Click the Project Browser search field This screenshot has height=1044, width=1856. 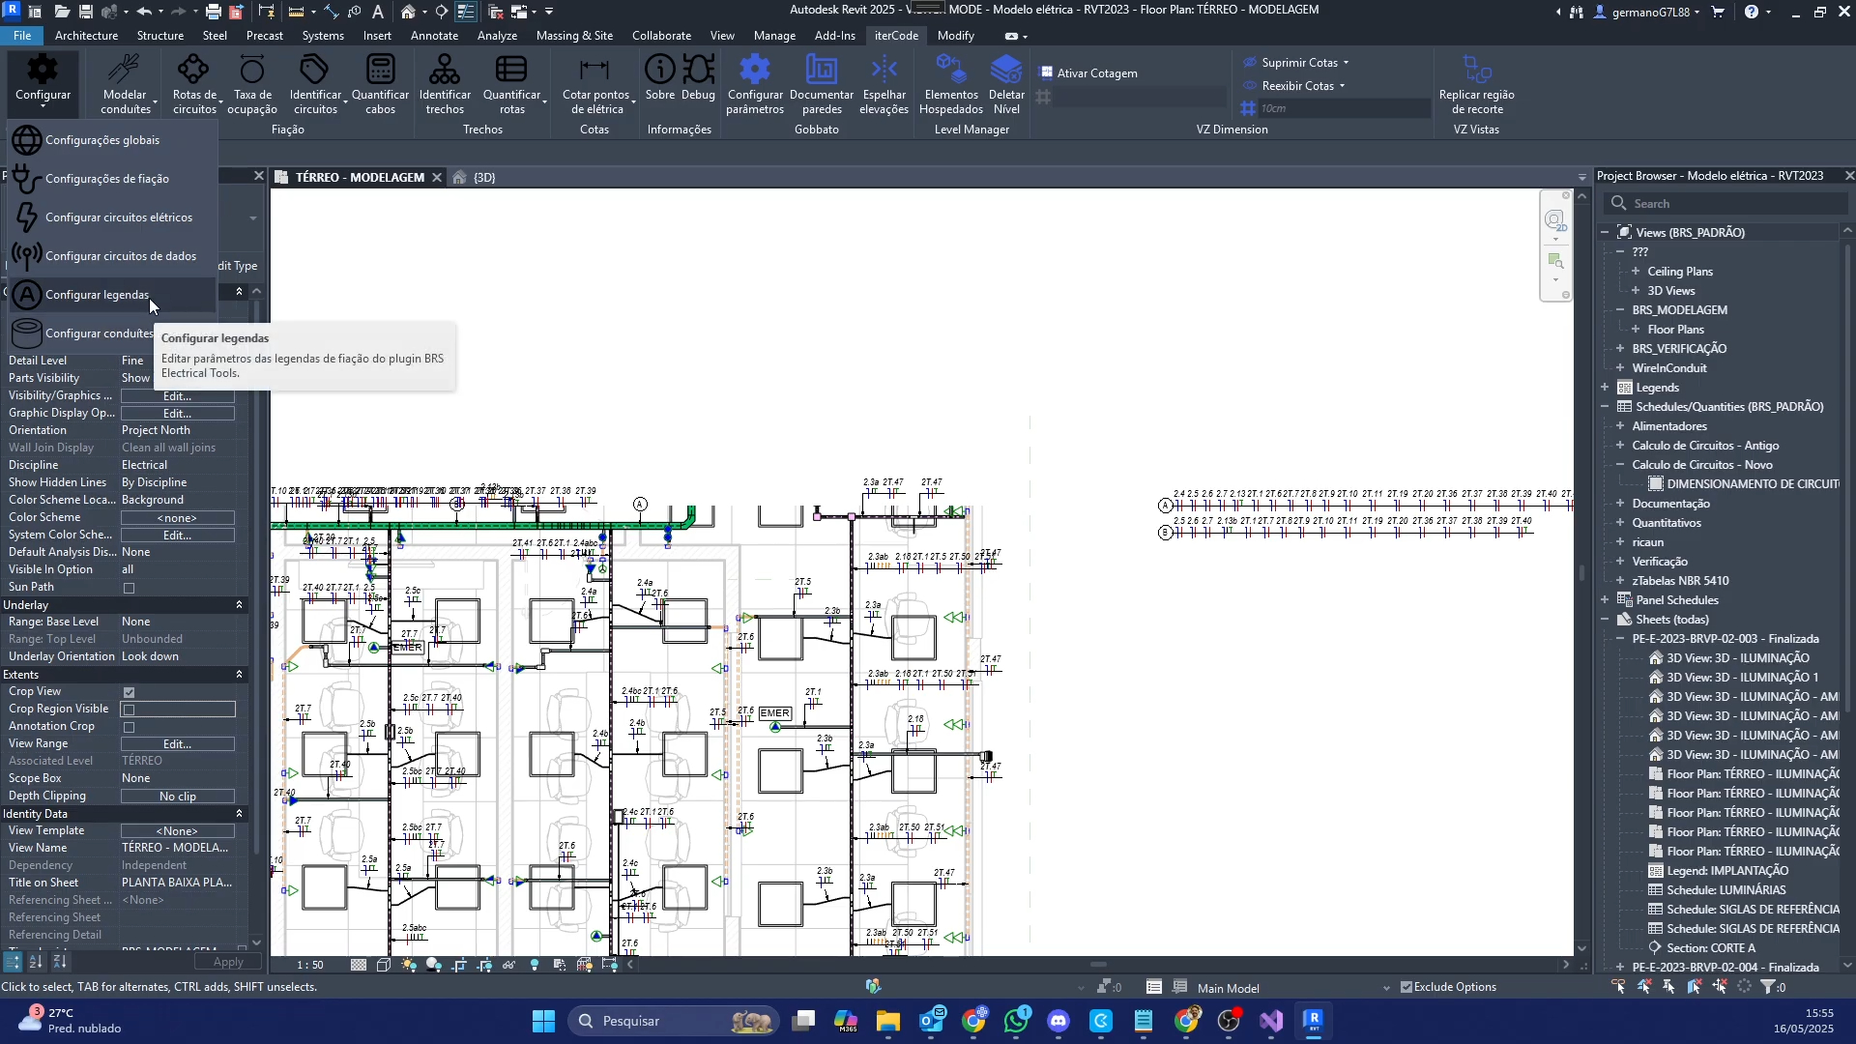click(1730, 204)
